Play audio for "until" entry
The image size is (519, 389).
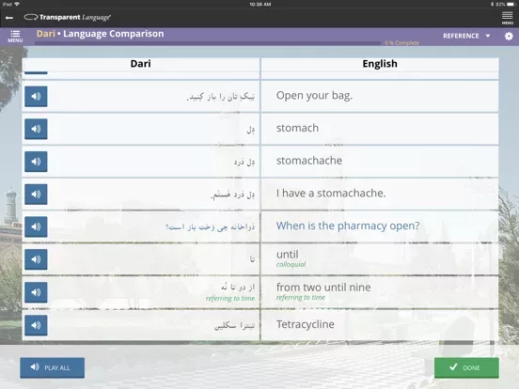tap(36, 259)
